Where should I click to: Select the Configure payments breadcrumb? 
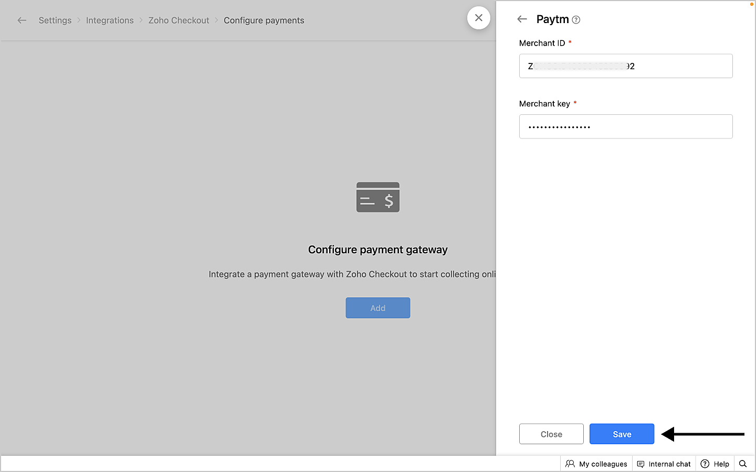[x=264, y=20]
